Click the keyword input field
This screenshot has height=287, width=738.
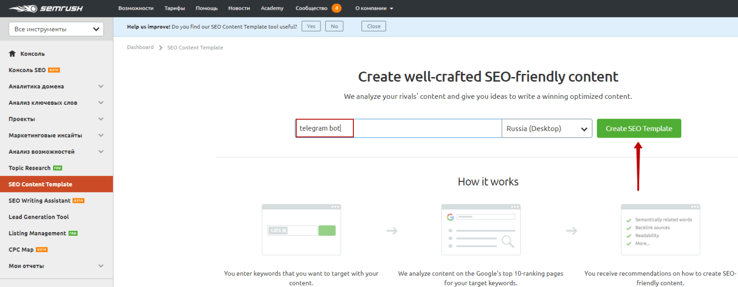pos(399,128)
